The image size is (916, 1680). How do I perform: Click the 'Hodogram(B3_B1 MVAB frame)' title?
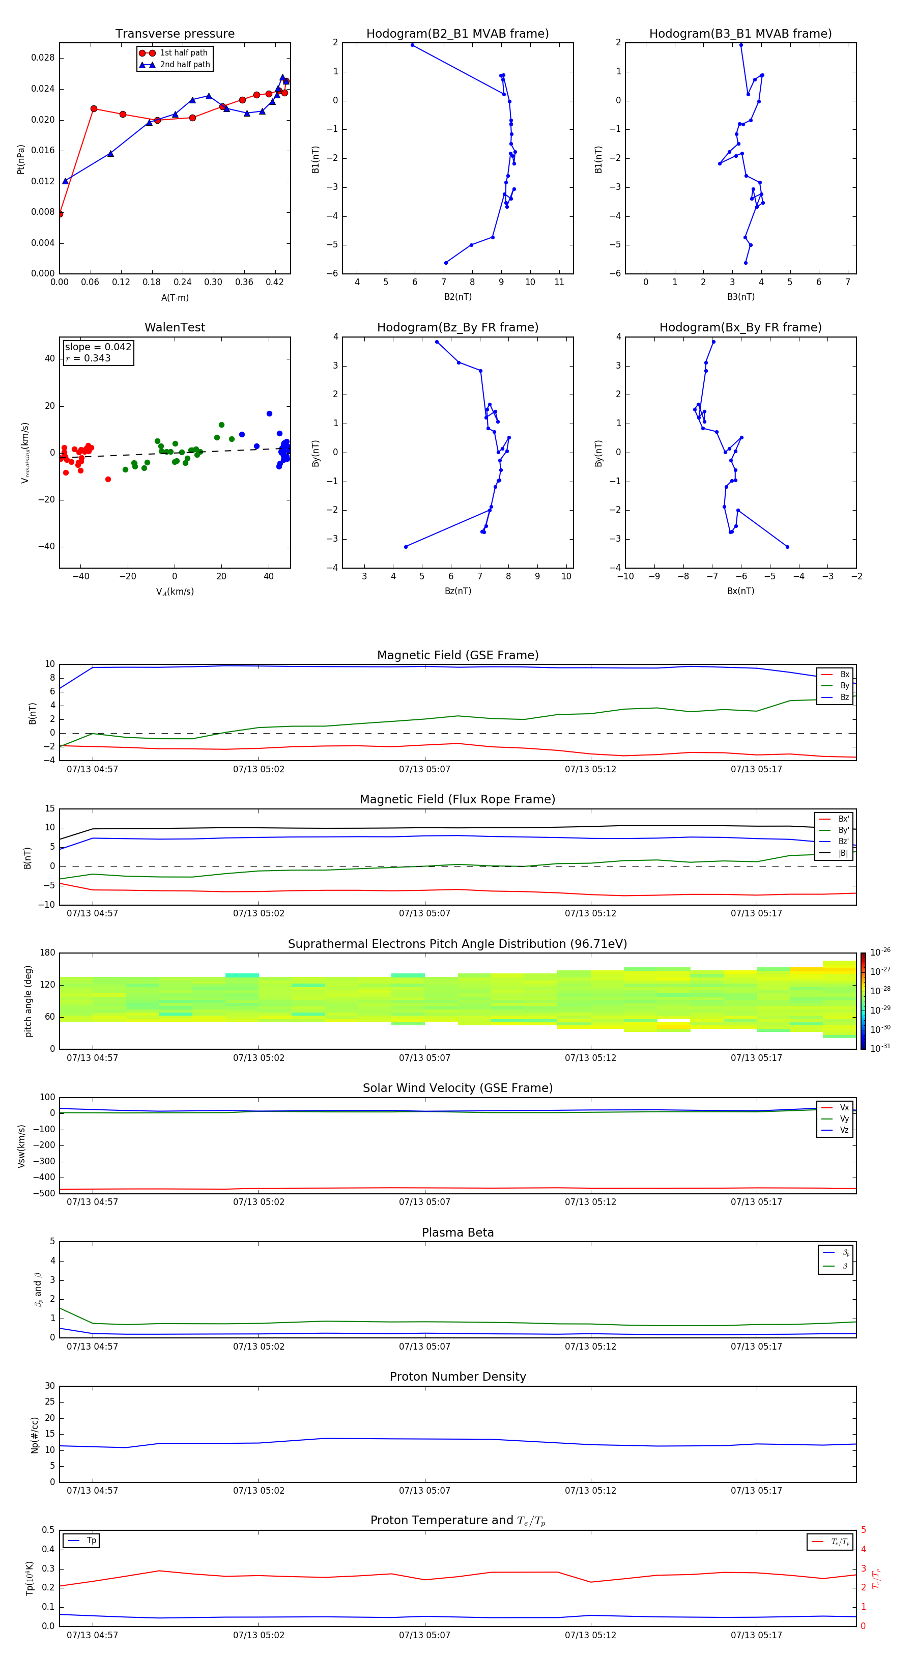[740, 34]
